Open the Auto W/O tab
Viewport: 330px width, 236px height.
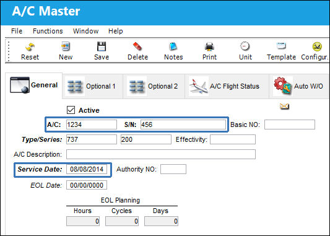pyautogui.click(x=299, y=86)
